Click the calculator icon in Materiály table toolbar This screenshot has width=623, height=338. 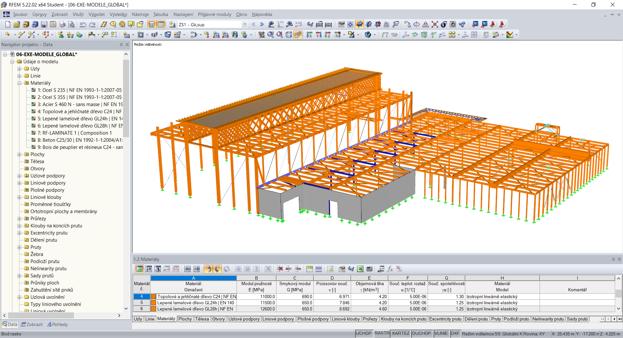369,269
